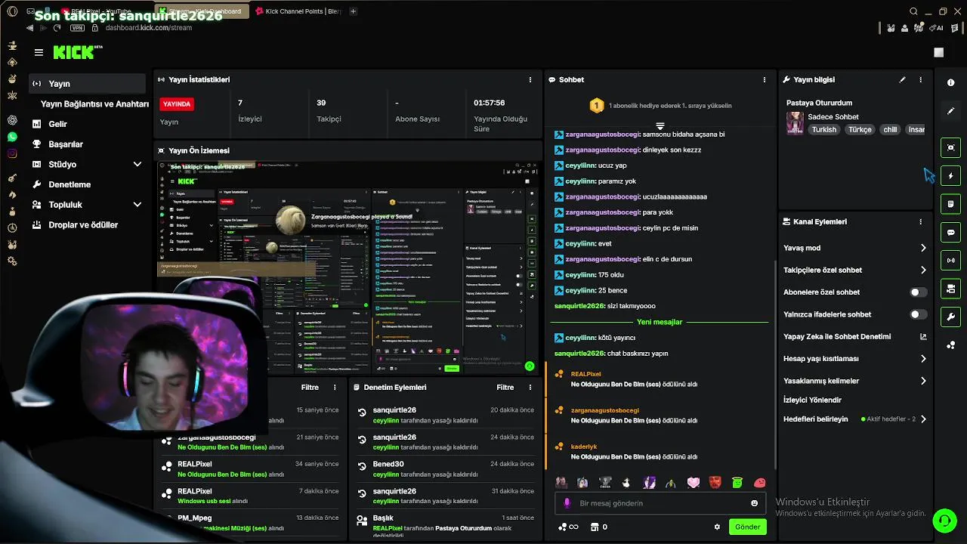Open AI chat moderation external link icon
Viewport: 967px width, 544px height.
click(x=923, y=337)
